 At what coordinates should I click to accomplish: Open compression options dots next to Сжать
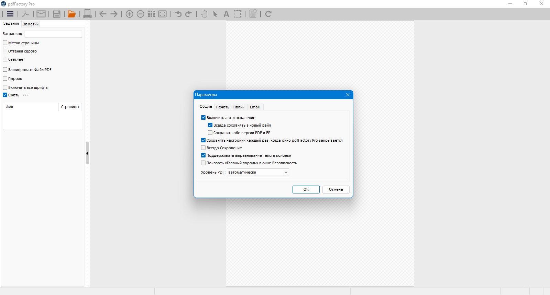[x=26, y=95]
